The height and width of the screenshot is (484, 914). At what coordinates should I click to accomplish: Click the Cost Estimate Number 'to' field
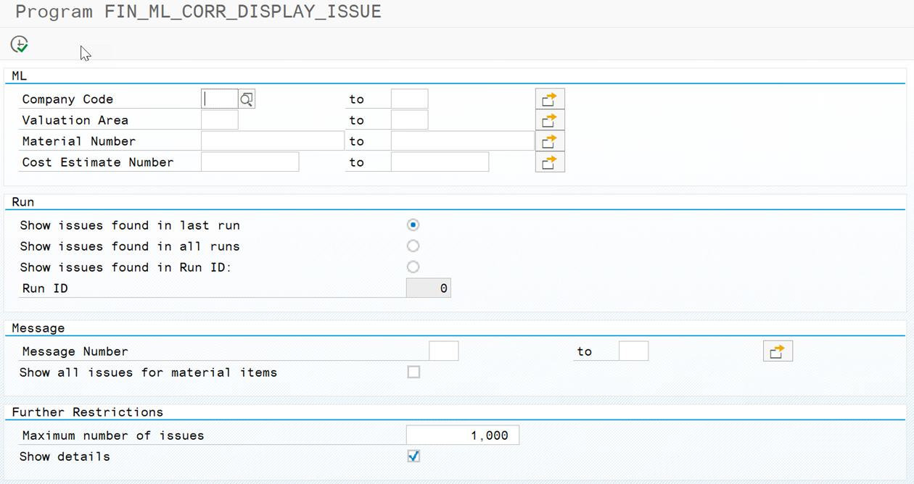pyautogui.click(x=440, y=162)
